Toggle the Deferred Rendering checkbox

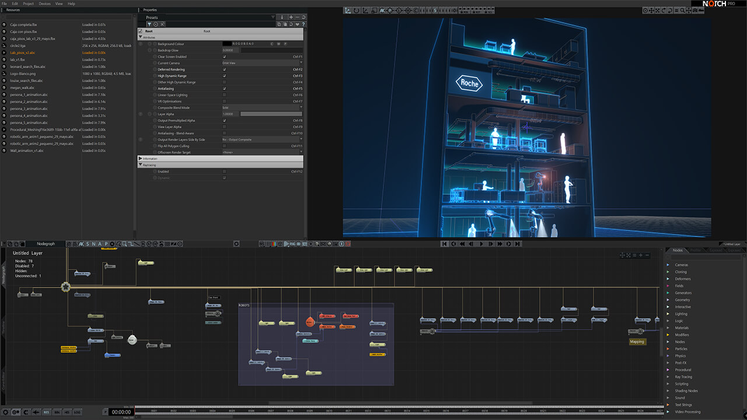pos(225,69)
